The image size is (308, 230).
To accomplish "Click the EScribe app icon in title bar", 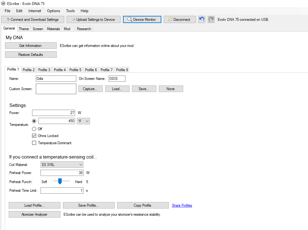I will (3, 3).
